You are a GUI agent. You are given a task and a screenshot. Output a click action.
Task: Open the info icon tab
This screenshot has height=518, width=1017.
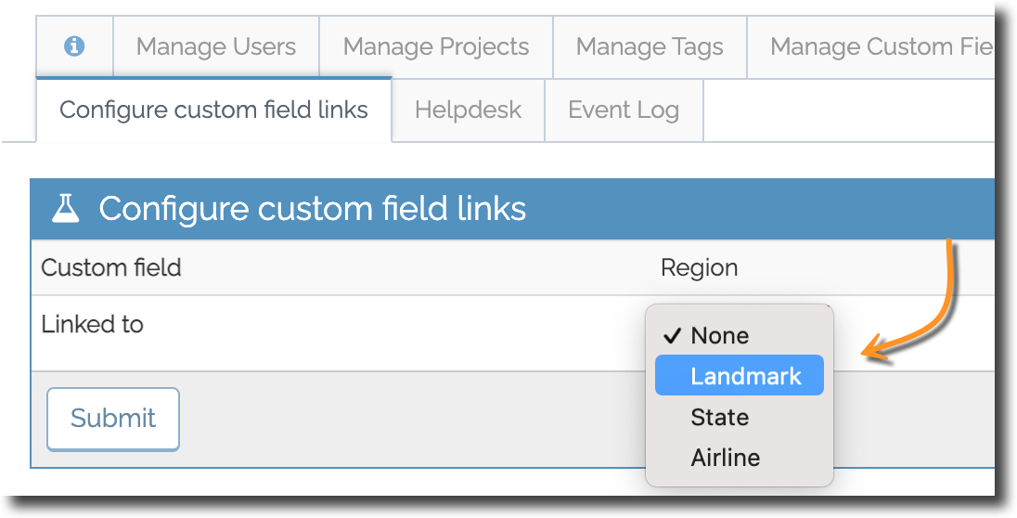tap(74, 46)
